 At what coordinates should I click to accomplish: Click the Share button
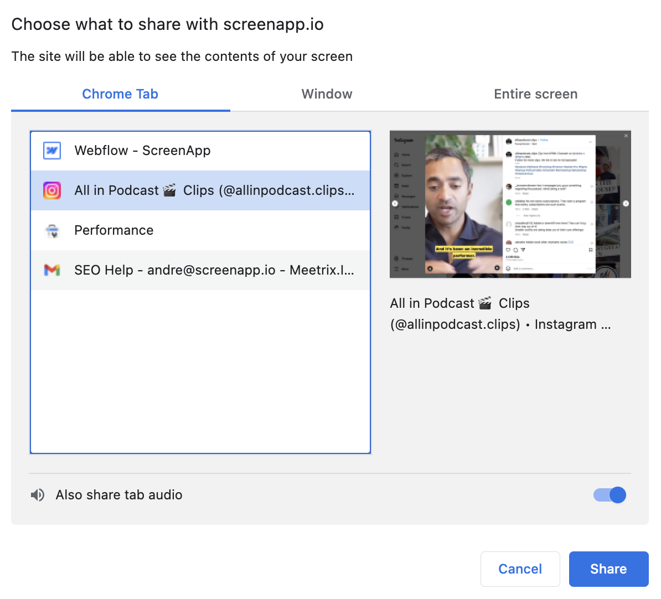tap(608, 569)
